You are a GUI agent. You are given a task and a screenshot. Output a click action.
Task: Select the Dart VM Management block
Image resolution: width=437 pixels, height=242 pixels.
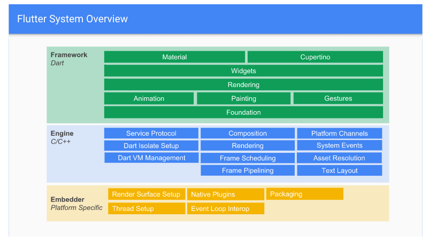[151, 158]
